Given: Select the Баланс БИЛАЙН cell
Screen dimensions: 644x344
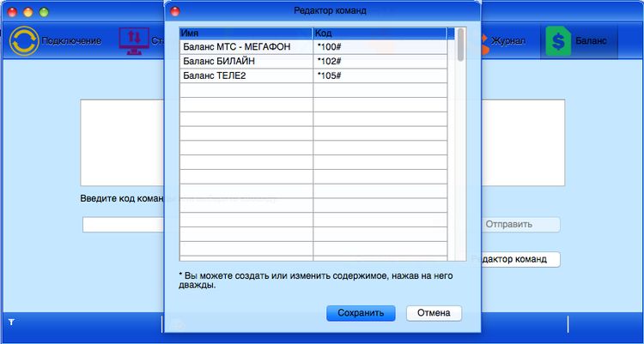Looking at the screenshot, I should 246,61.
